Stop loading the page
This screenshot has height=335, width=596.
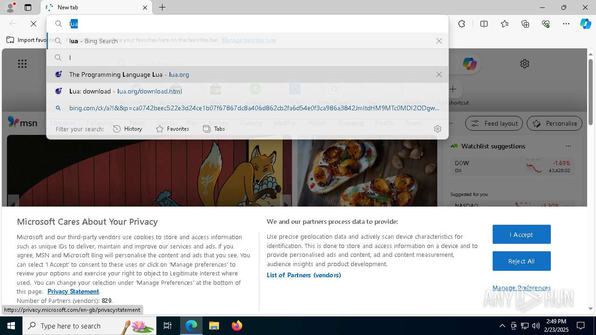click(34, 24)
